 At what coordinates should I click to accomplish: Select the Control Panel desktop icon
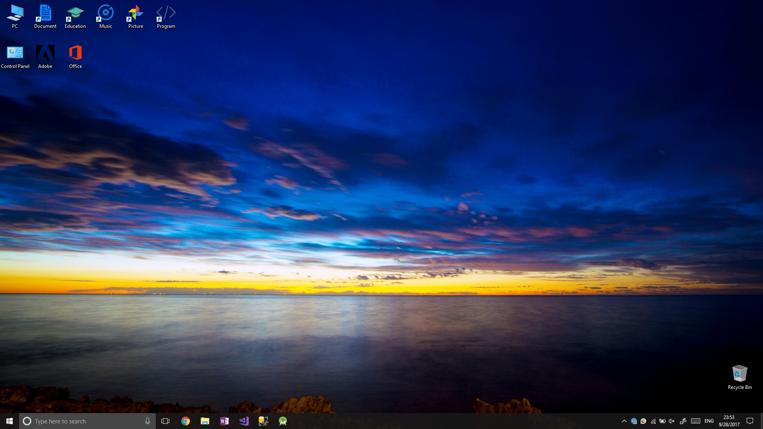[15, 56]
